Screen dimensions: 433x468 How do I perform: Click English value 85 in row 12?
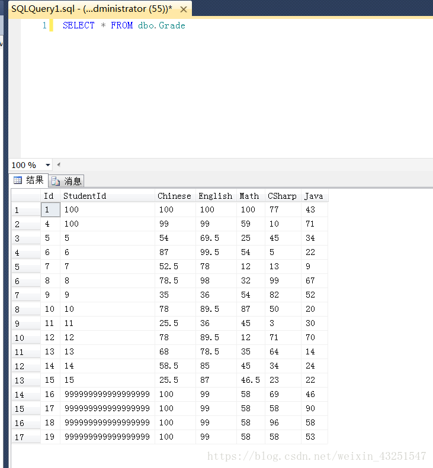[216, 366]
